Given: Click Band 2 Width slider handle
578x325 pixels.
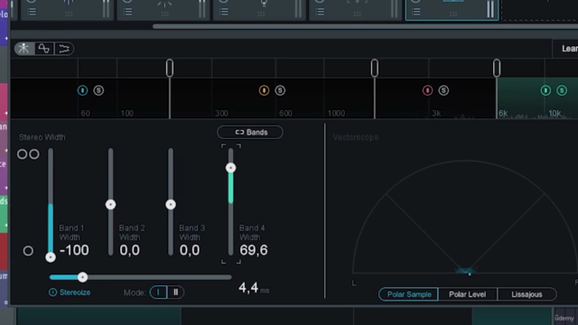Looking at the screenshot, I should click(110, 205).
